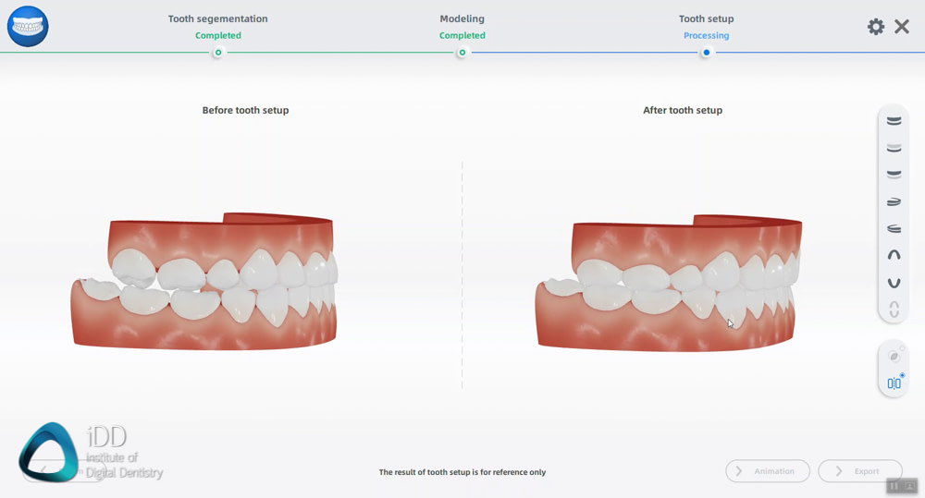925x498 pixels.
Task: Click the third jaw view icon in right toolbar
Action: 894,175
